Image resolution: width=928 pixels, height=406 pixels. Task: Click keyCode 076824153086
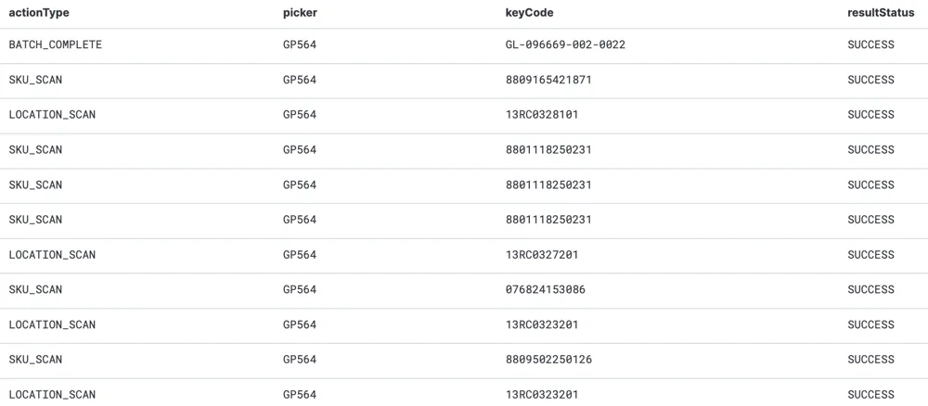point(545,289)
